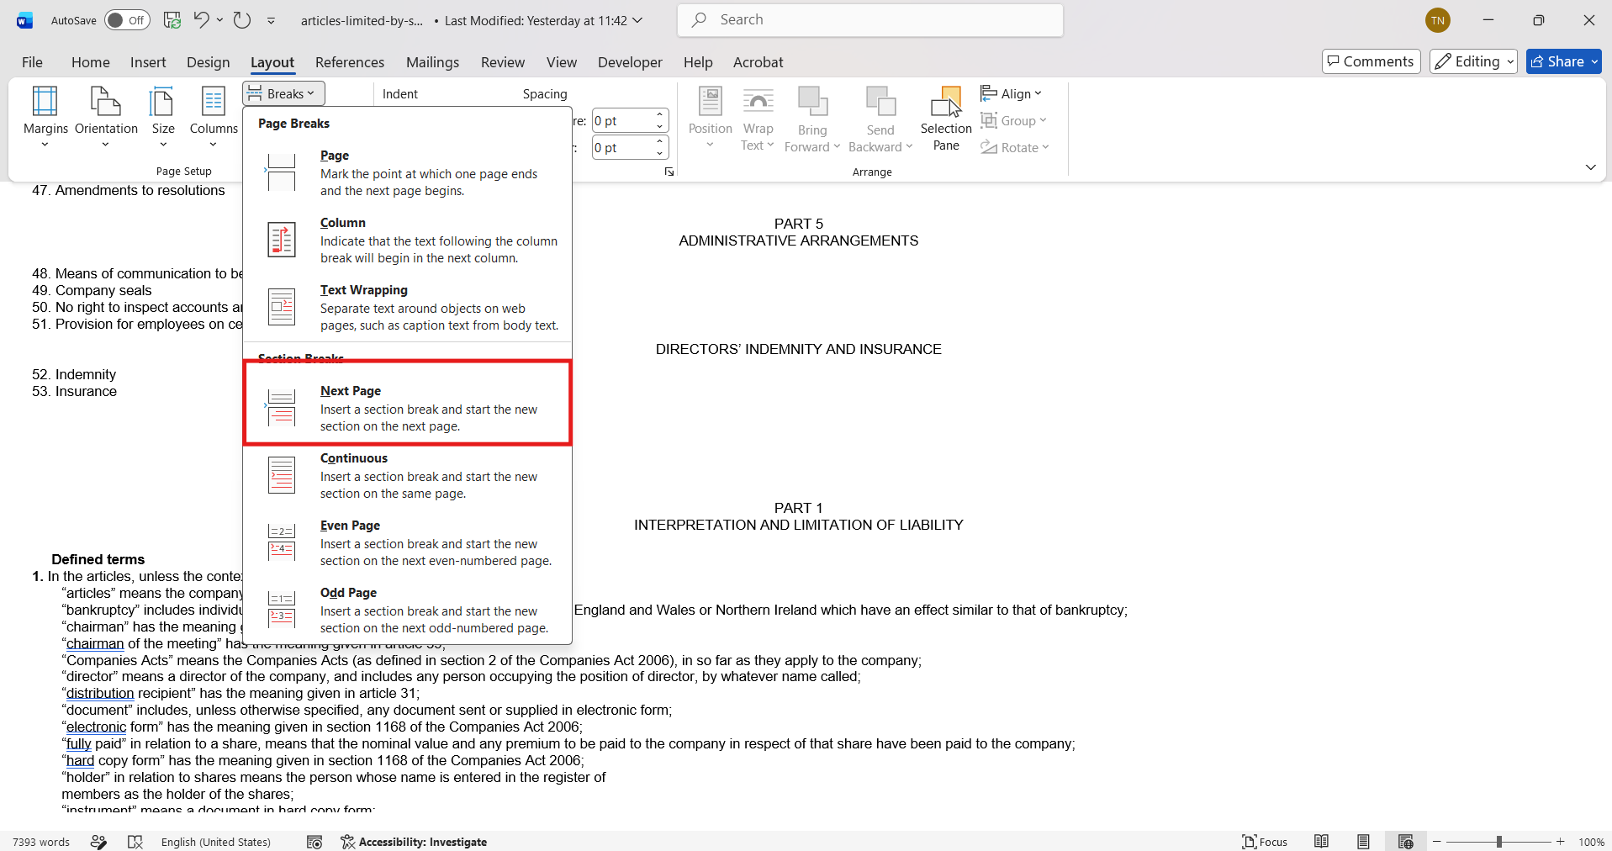
Task: Click the zoom slider handle
Action: point(1499,842)
